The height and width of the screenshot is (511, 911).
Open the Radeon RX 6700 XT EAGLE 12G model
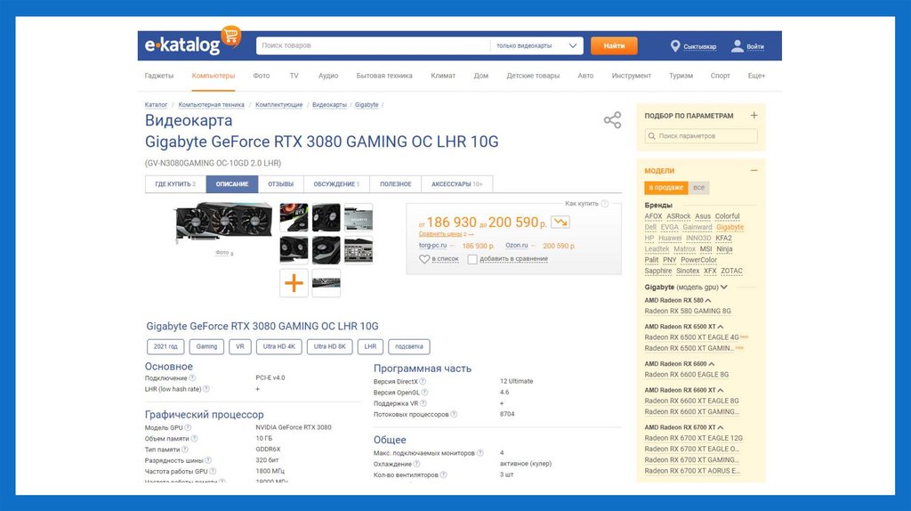tap(693, 438)
